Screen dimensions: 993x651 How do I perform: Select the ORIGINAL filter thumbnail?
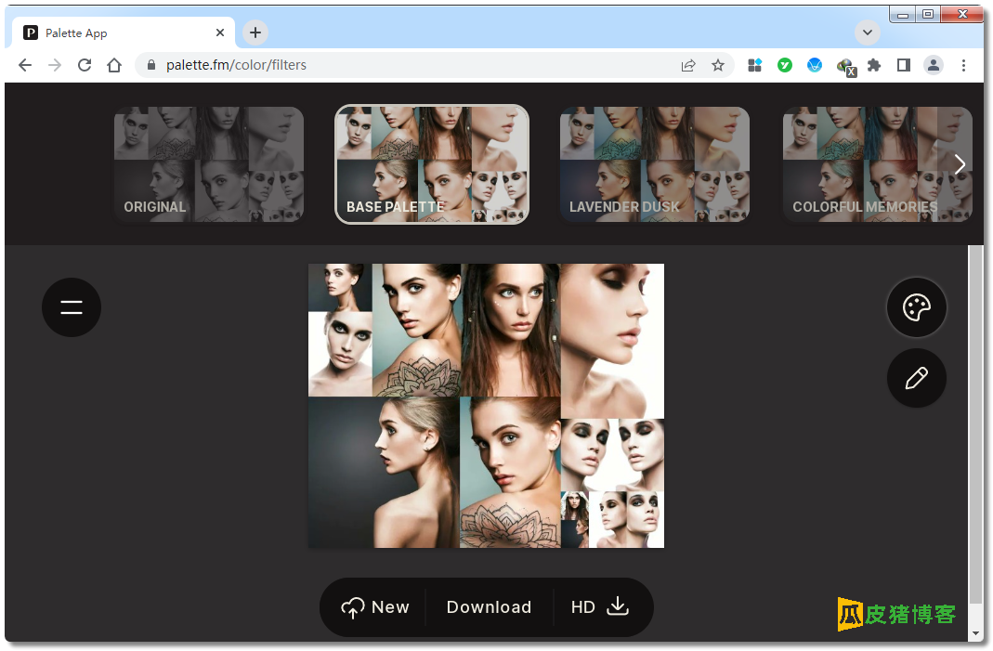pyautogui.click(x=209, y=164)
